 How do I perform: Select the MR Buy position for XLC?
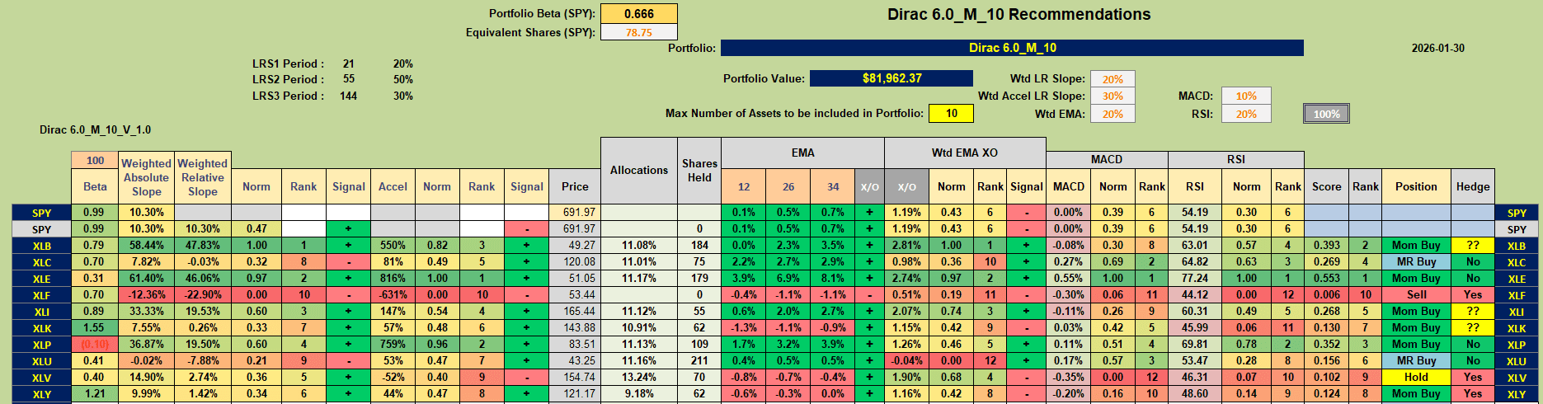pyautogui.click(x=1416, y=261)
